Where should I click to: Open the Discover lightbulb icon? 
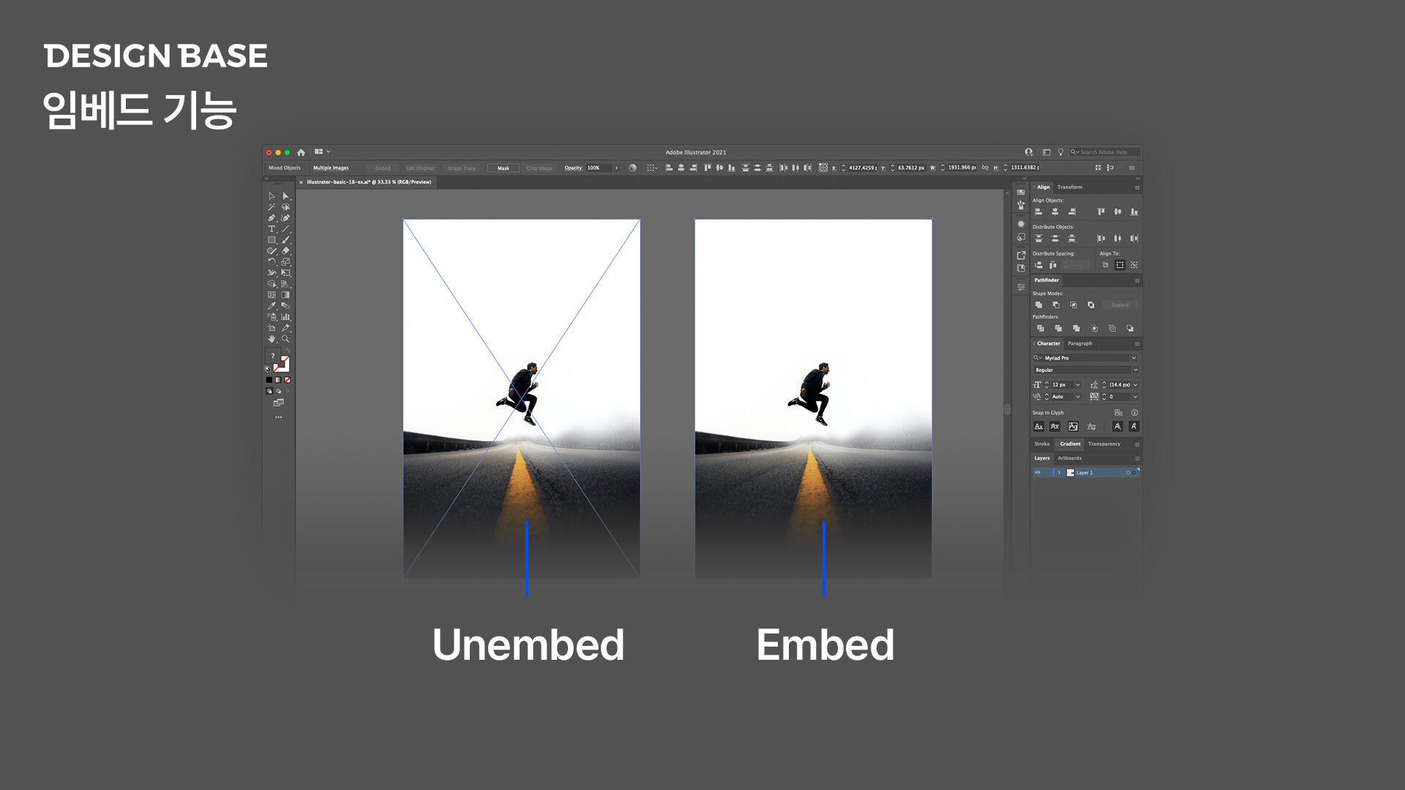[1060, 152]
